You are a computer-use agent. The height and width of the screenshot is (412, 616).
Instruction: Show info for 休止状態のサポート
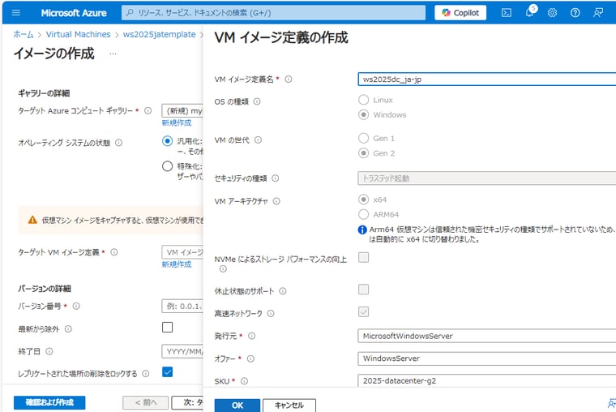point(283,291)
